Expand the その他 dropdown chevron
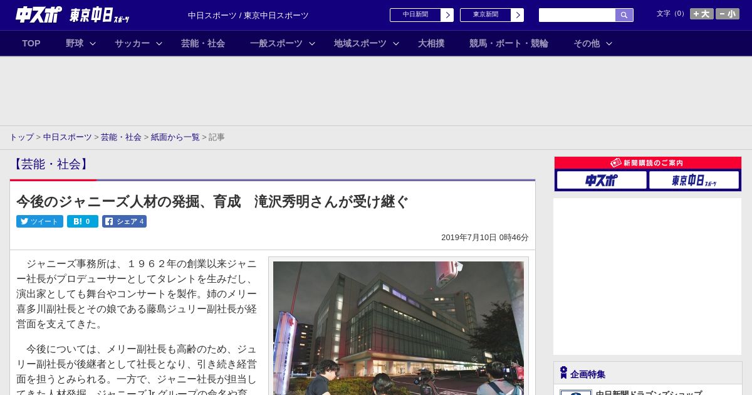The width and height of the screenshot is (752, 395). click(x=609, y=43)
